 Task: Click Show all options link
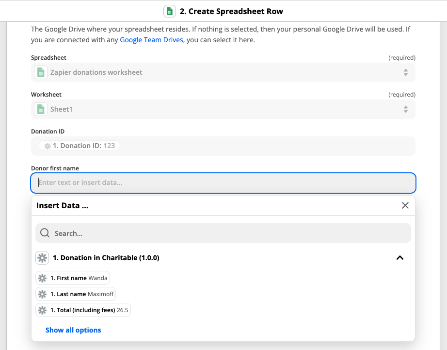click(x=73, y=330)
